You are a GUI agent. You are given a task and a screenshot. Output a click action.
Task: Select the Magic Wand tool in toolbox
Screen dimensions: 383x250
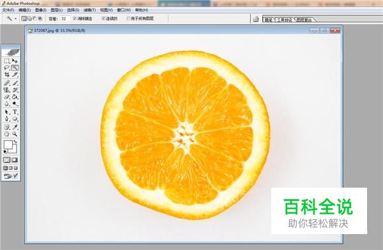coord(15,68)
